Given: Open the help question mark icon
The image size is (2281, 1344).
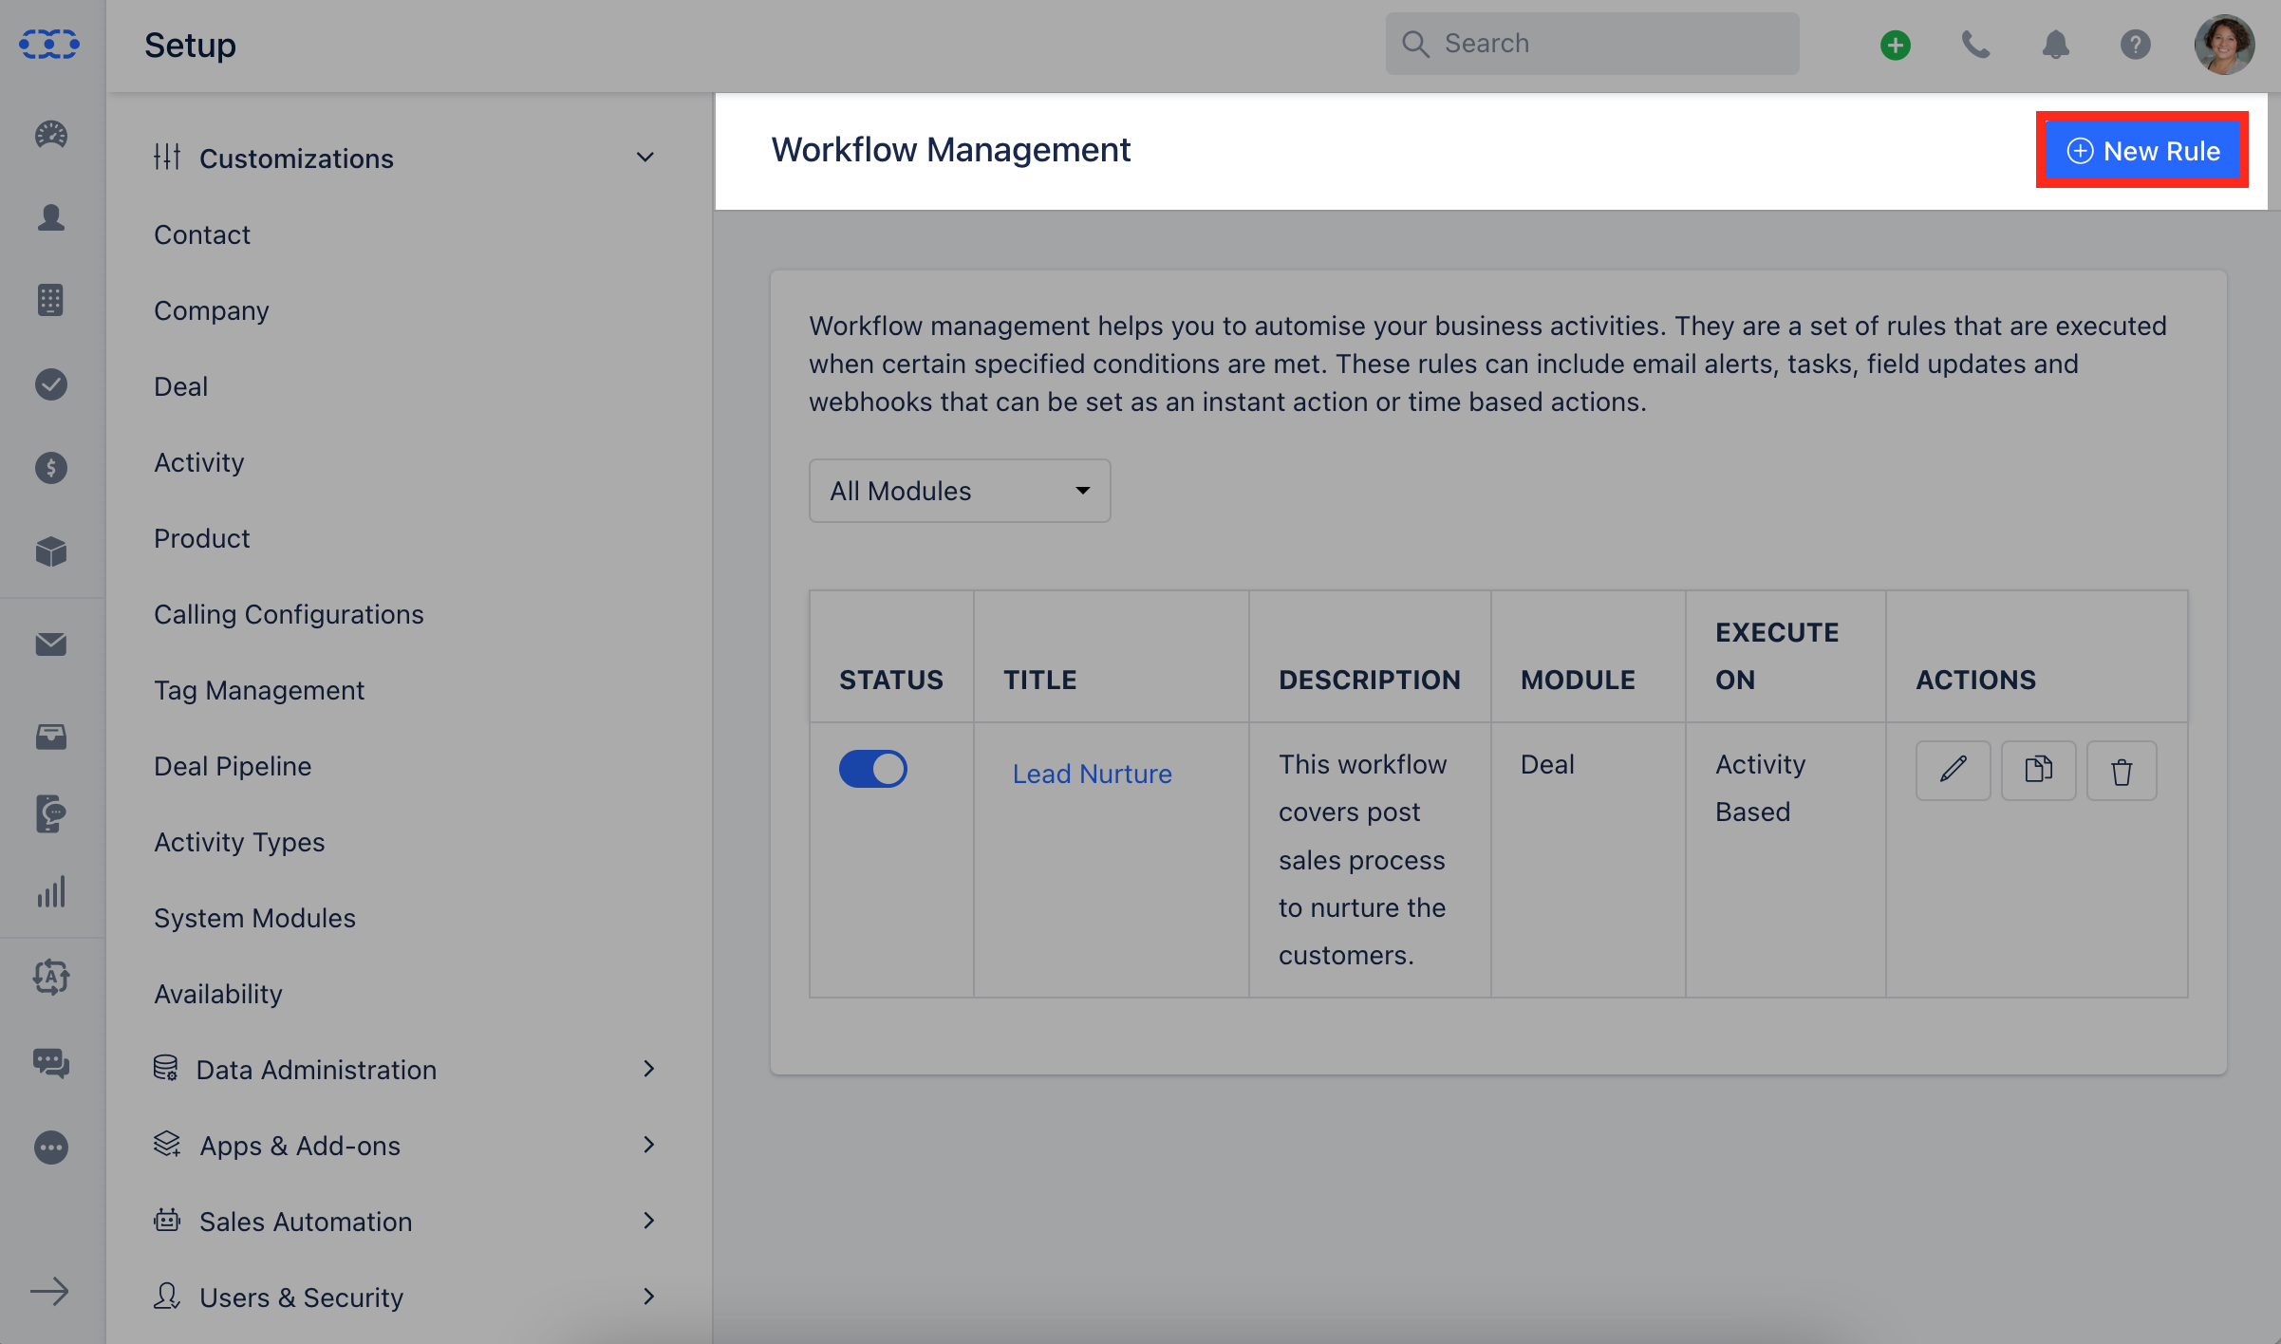Looking at the screenshot, I should 2135,45.
